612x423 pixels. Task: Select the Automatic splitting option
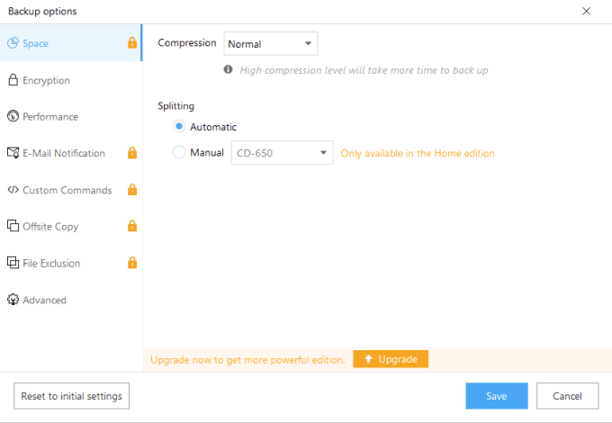pos(179,127)
